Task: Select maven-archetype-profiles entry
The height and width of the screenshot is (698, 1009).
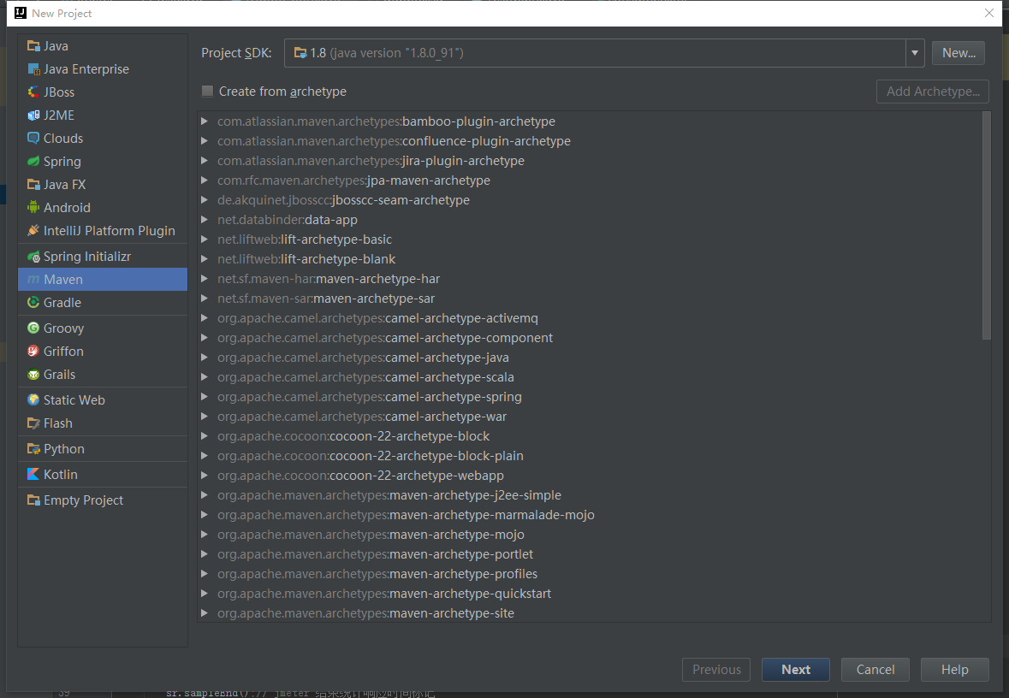Action: [x=377, y=574]
